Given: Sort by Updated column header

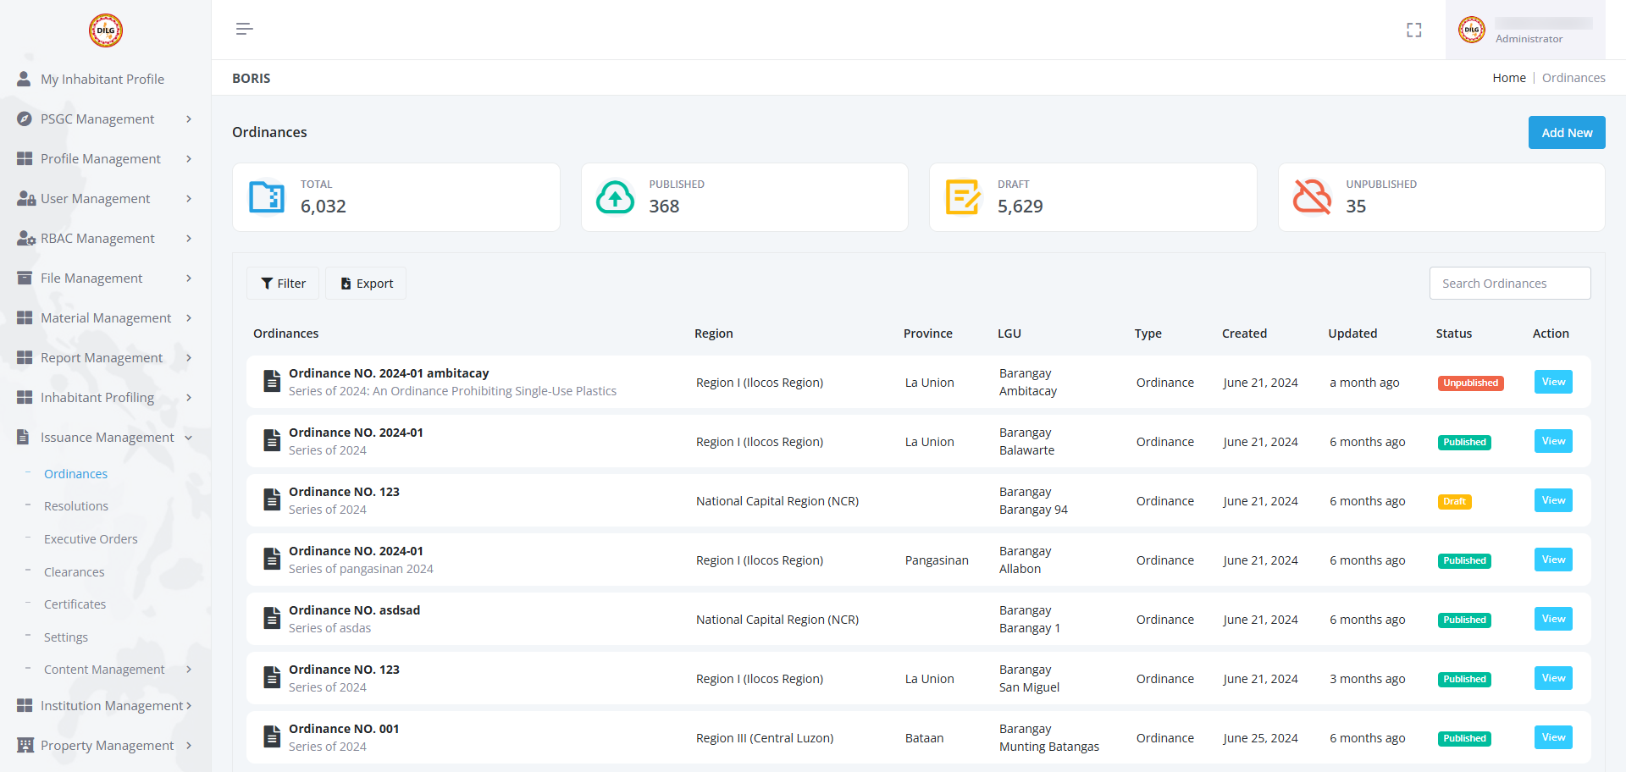Looking at the screenshot, I should pos(1352,334).
